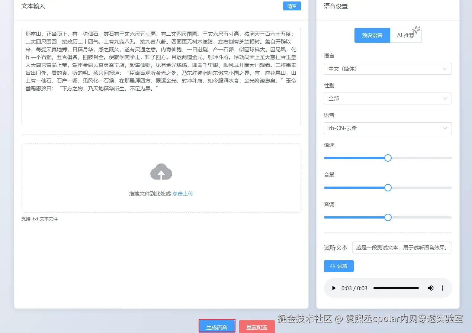This screenshot has width=472, height=333.
Task: Open the 性别 dropdown showing 全部
Action: (x=388, y=98)
